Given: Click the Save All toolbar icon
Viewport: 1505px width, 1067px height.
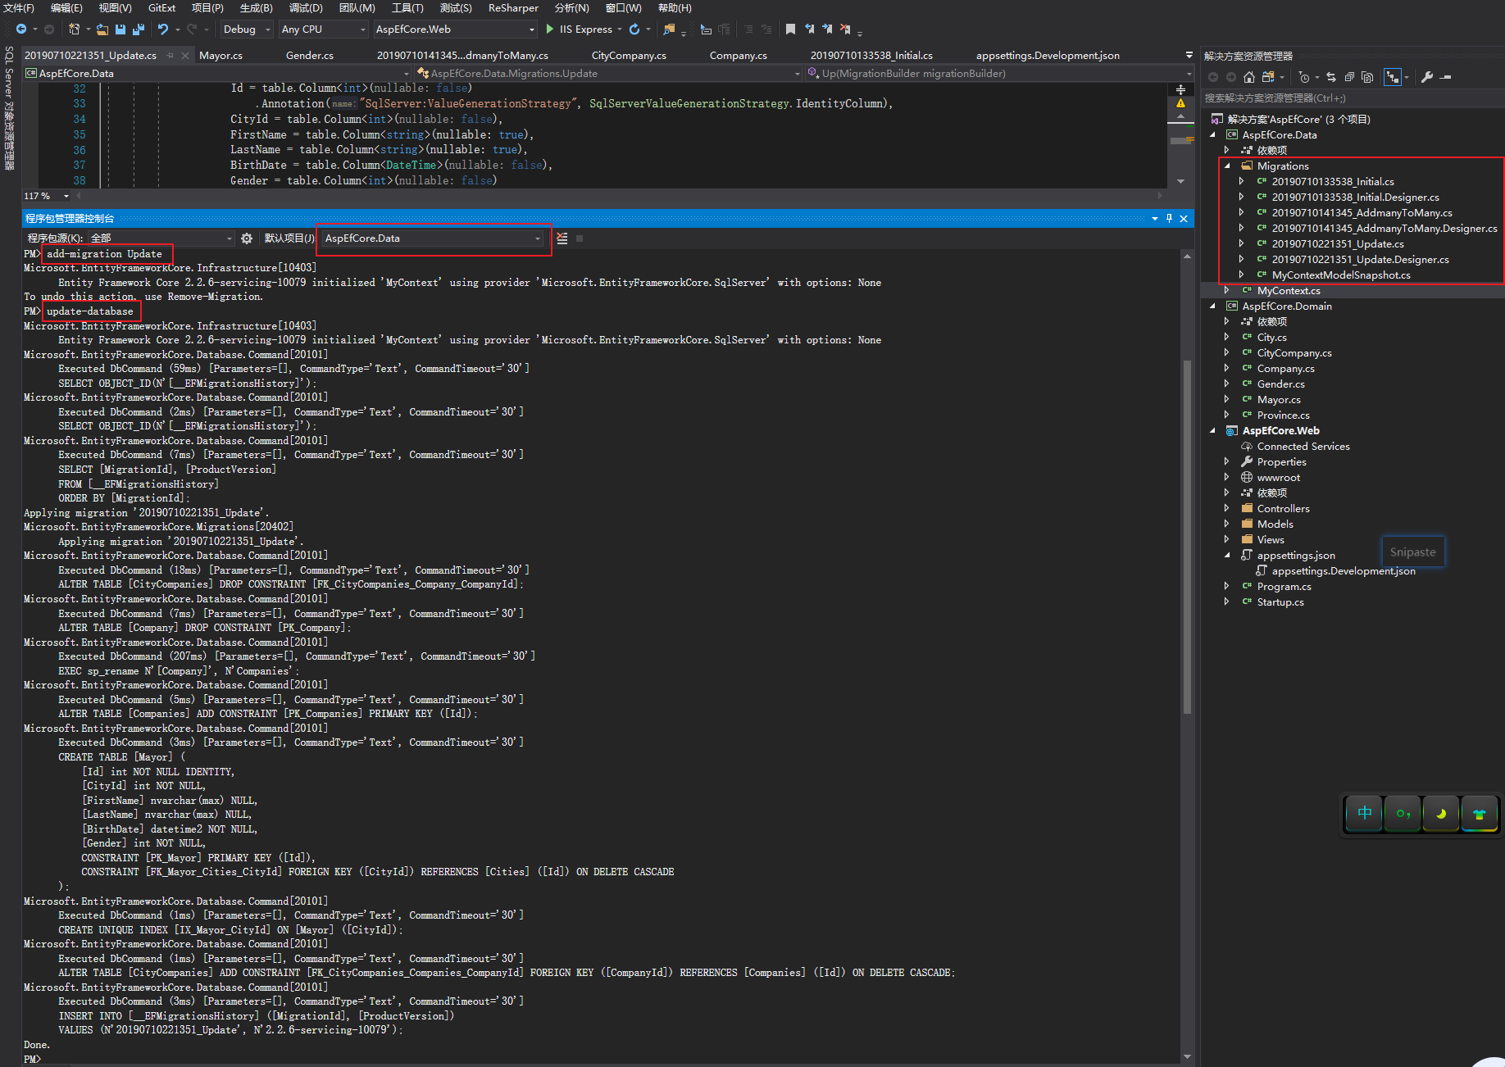Looking at the screenshot, I should [138, 30].
